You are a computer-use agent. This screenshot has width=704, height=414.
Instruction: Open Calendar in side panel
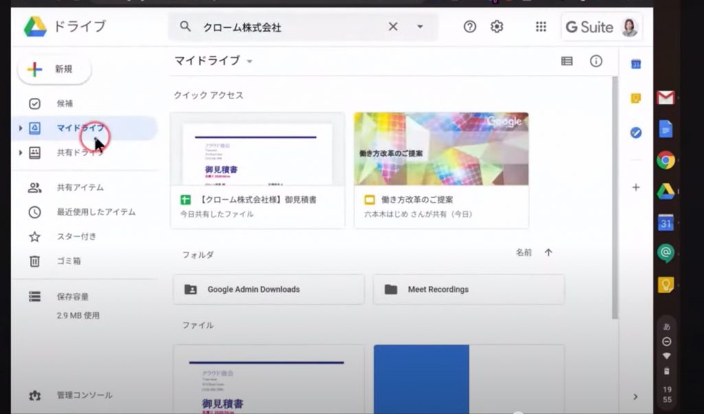coord(636,64)
